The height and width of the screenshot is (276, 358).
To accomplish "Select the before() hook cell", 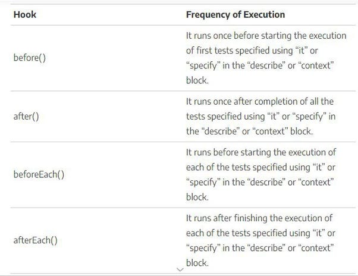I will tap(29, 58).
